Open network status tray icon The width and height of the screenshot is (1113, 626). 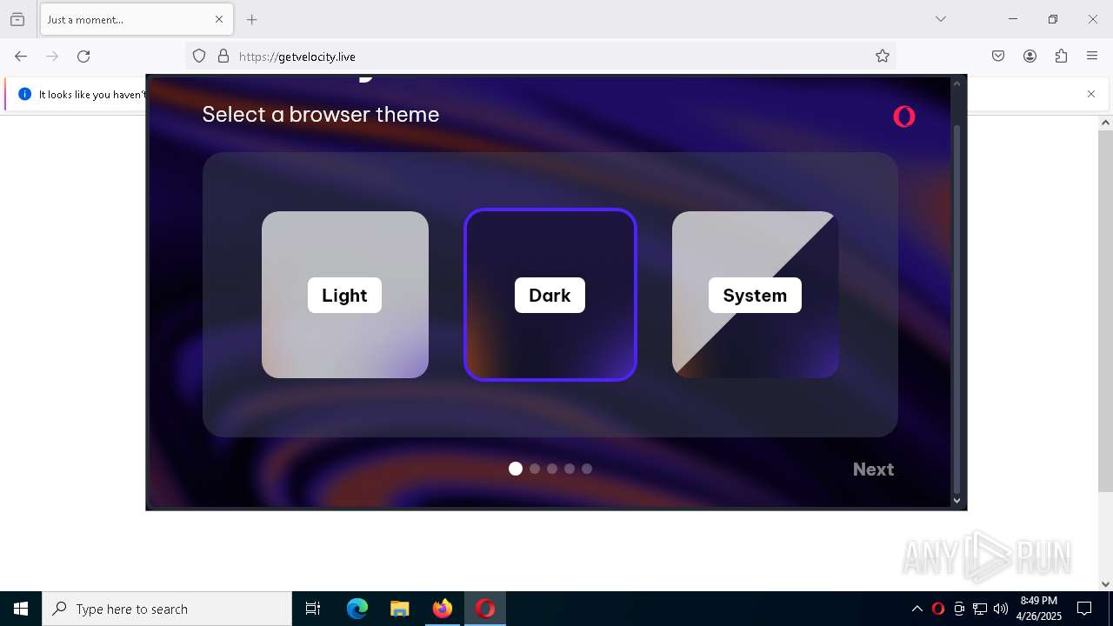pos(980,609)
